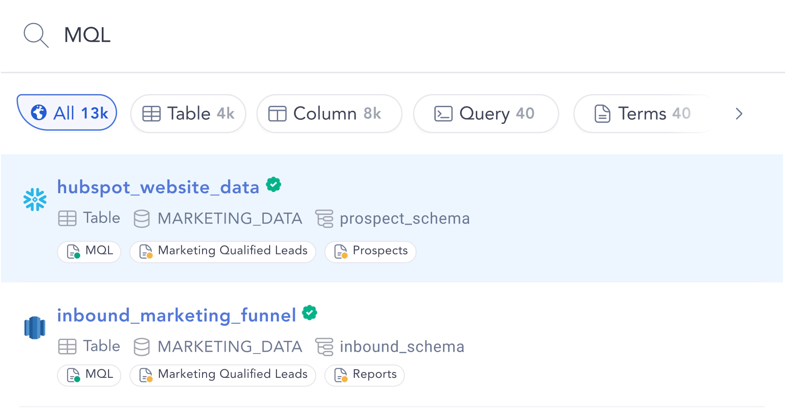The width and height of the screenshot is (785, 408).
Task: Filter results by Query 40
Action: (x=486, y=113)
